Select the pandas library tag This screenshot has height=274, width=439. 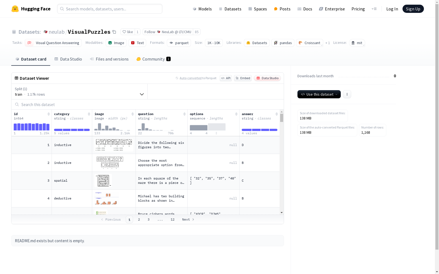coord(283,43)
